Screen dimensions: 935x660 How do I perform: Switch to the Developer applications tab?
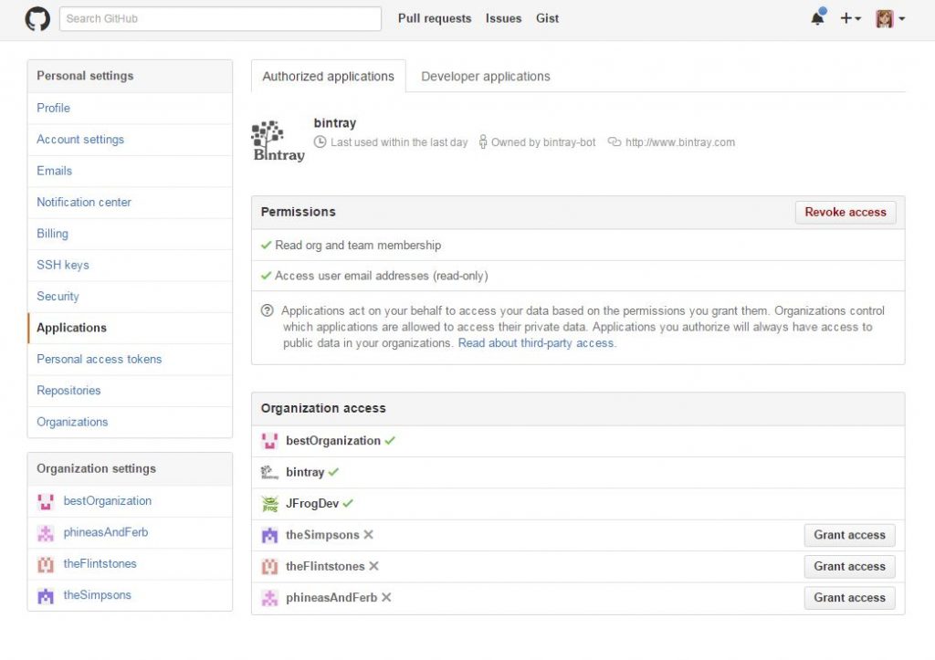[x=485, y=76]
